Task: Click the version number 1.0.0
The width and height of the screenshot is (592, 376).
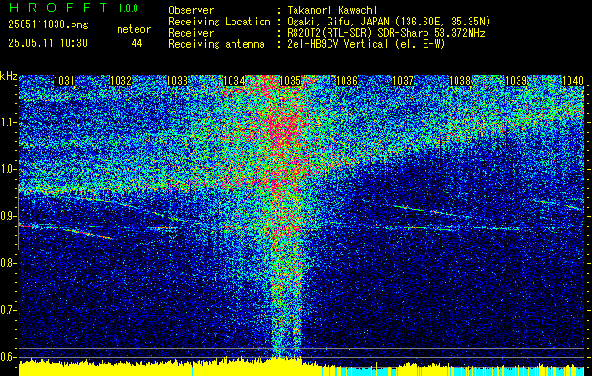Action: coord(128,8)
